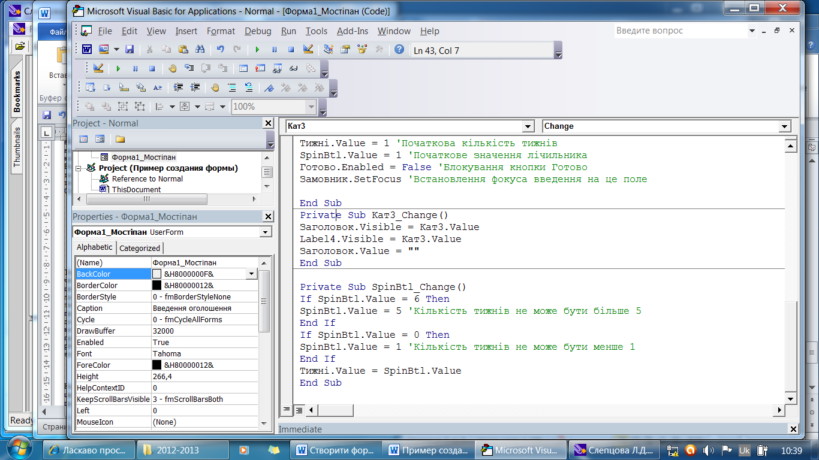Viewport: 819px width, 460px height.
Task: Open the Debug menu
Action: pyautogui.click(x=258, y=31)
